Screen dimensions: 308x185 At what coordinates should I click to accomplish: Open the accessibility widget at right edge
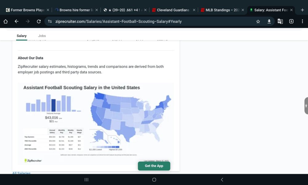(306, 106)
